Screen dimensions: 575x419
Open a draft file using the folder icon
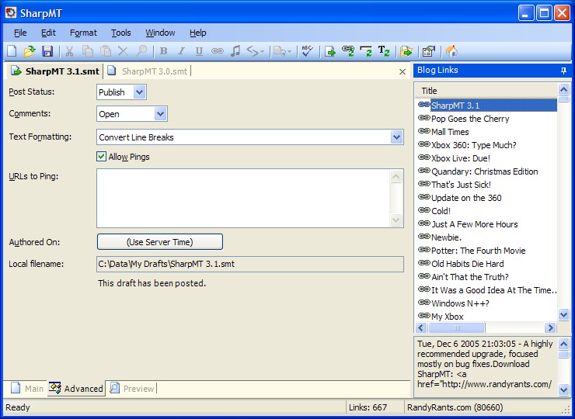[x=30, y=51]
